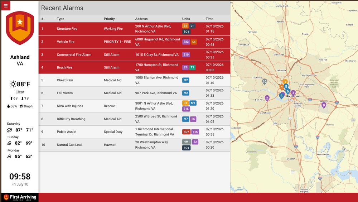The width and height of the screenshot is (358, 202).
Task: Select map pin number 10
Action: (265, 82)
